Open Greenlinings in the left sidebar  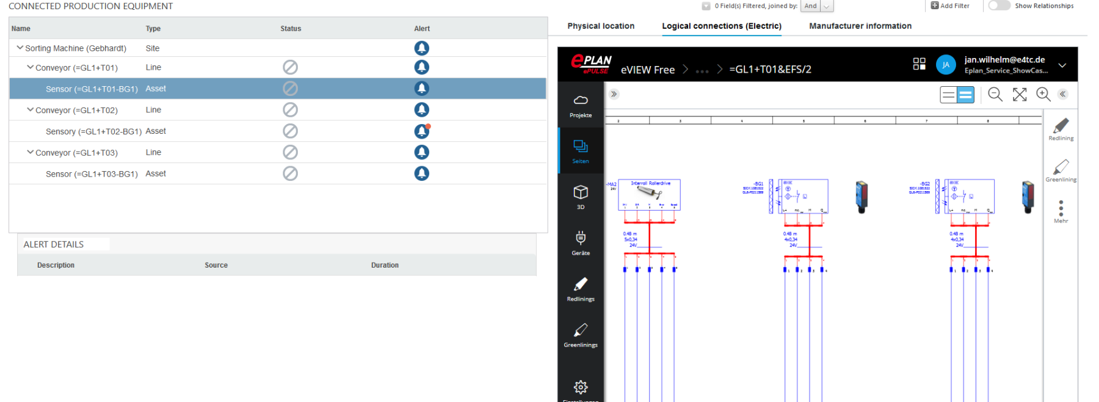581,335
